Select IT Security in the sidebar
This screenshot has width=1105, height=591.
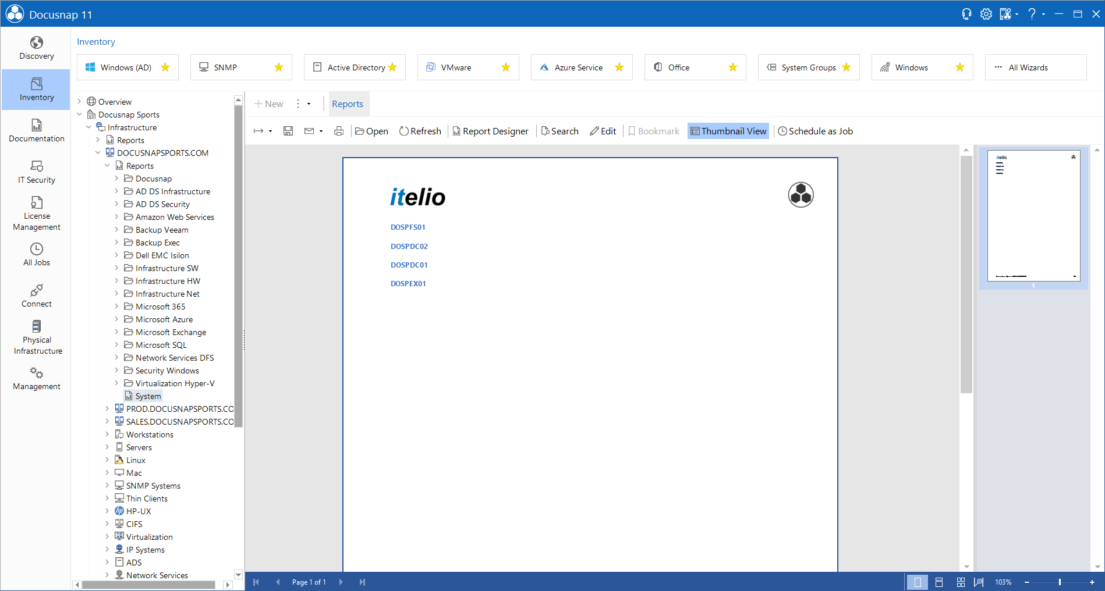coord(36,172)
